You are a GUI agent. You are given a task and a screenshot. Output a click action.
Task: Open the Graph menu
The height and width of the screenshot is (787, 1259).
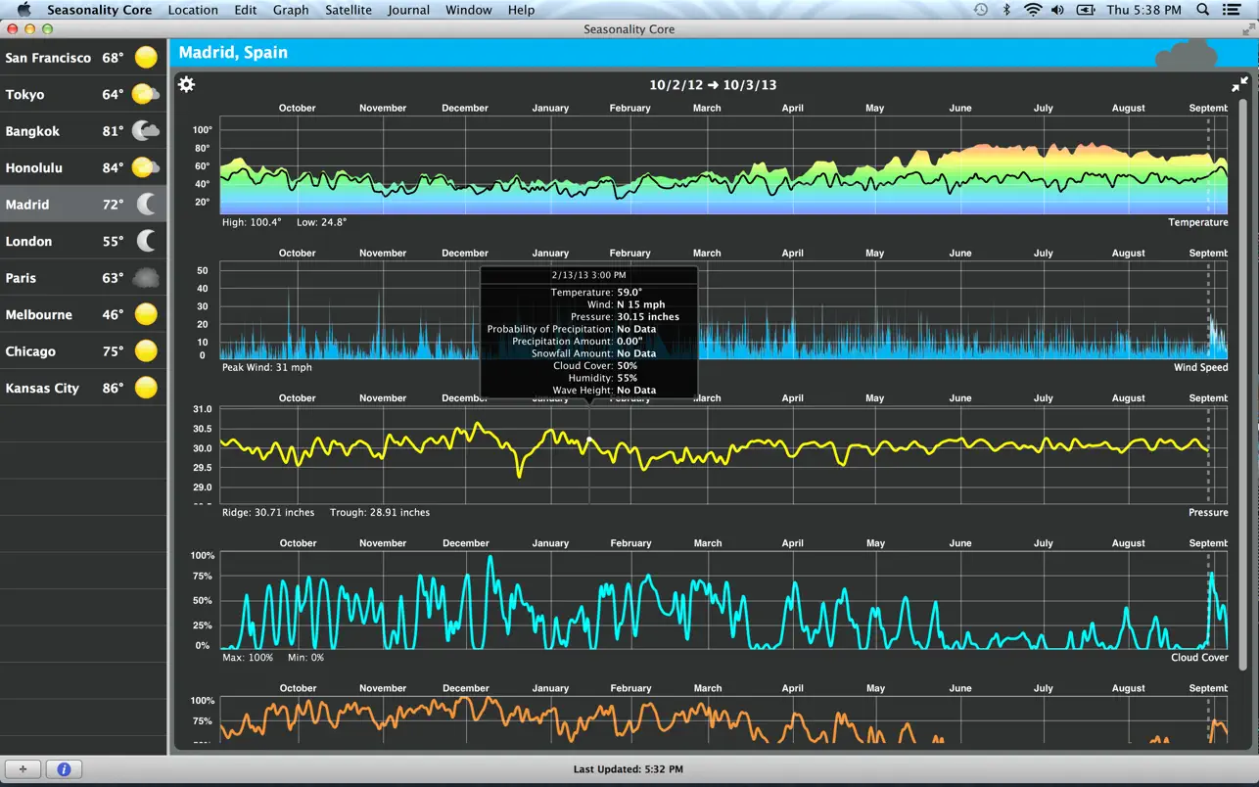click(291, 10)
